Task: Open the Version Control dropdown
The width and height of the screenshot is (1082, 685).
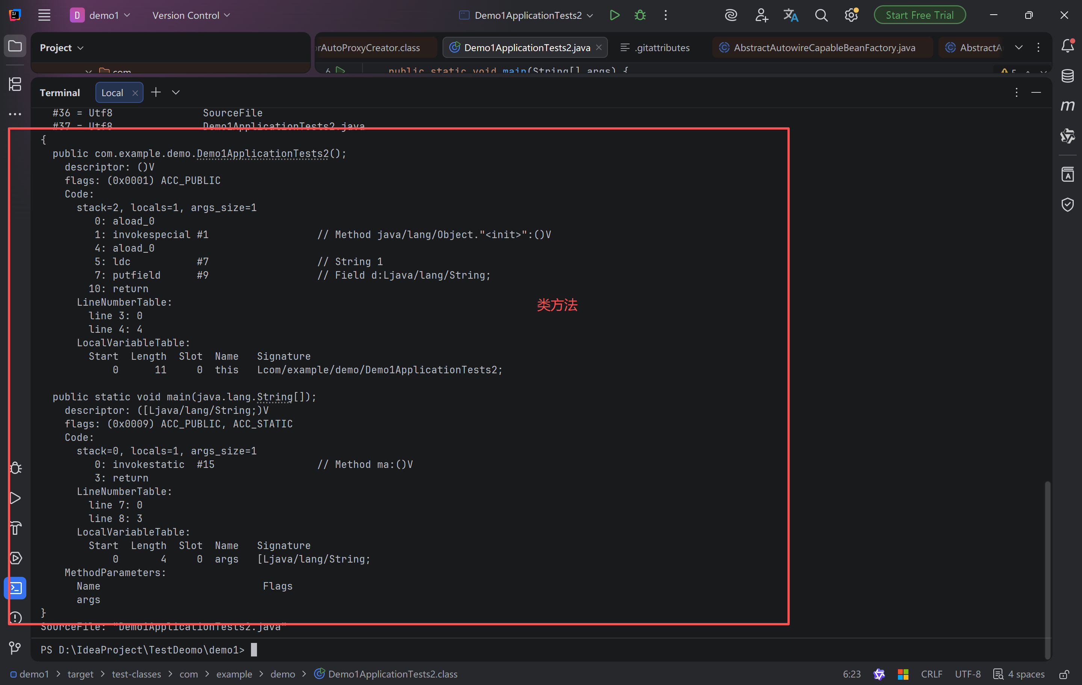Action: pos(191,15)
